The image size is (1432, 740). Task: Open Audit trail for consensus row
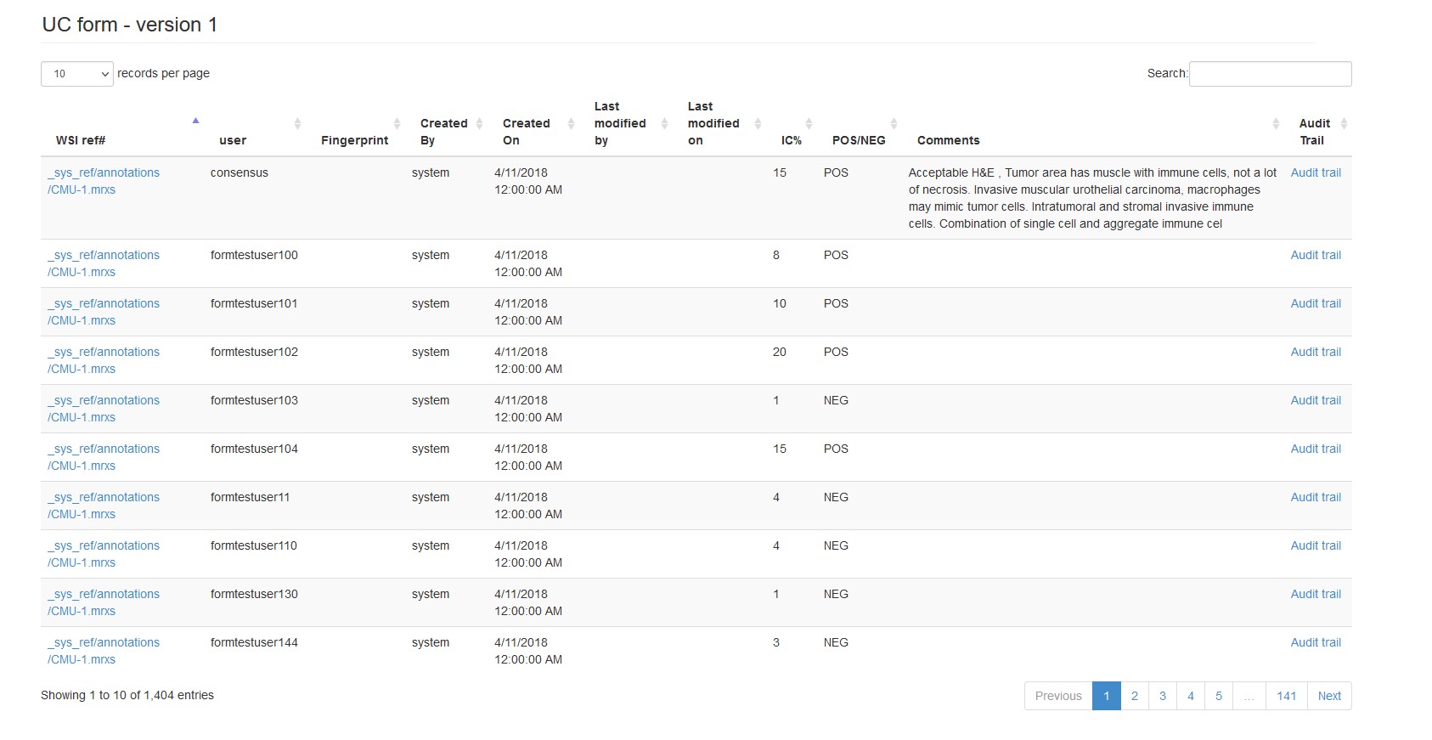1316,172
